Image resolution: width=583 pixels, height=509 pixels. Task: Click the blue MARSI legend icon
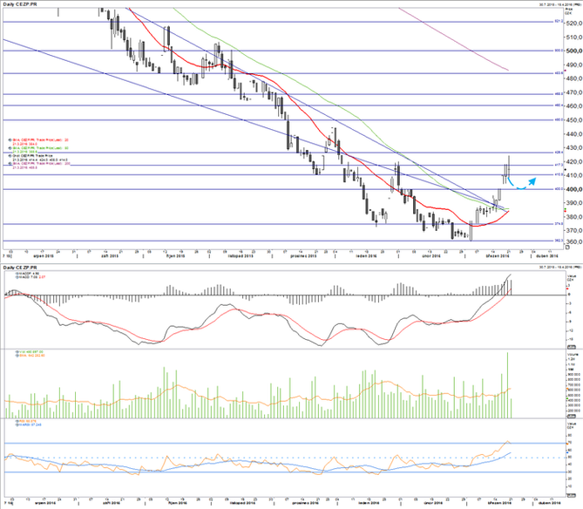click(17, 425)
